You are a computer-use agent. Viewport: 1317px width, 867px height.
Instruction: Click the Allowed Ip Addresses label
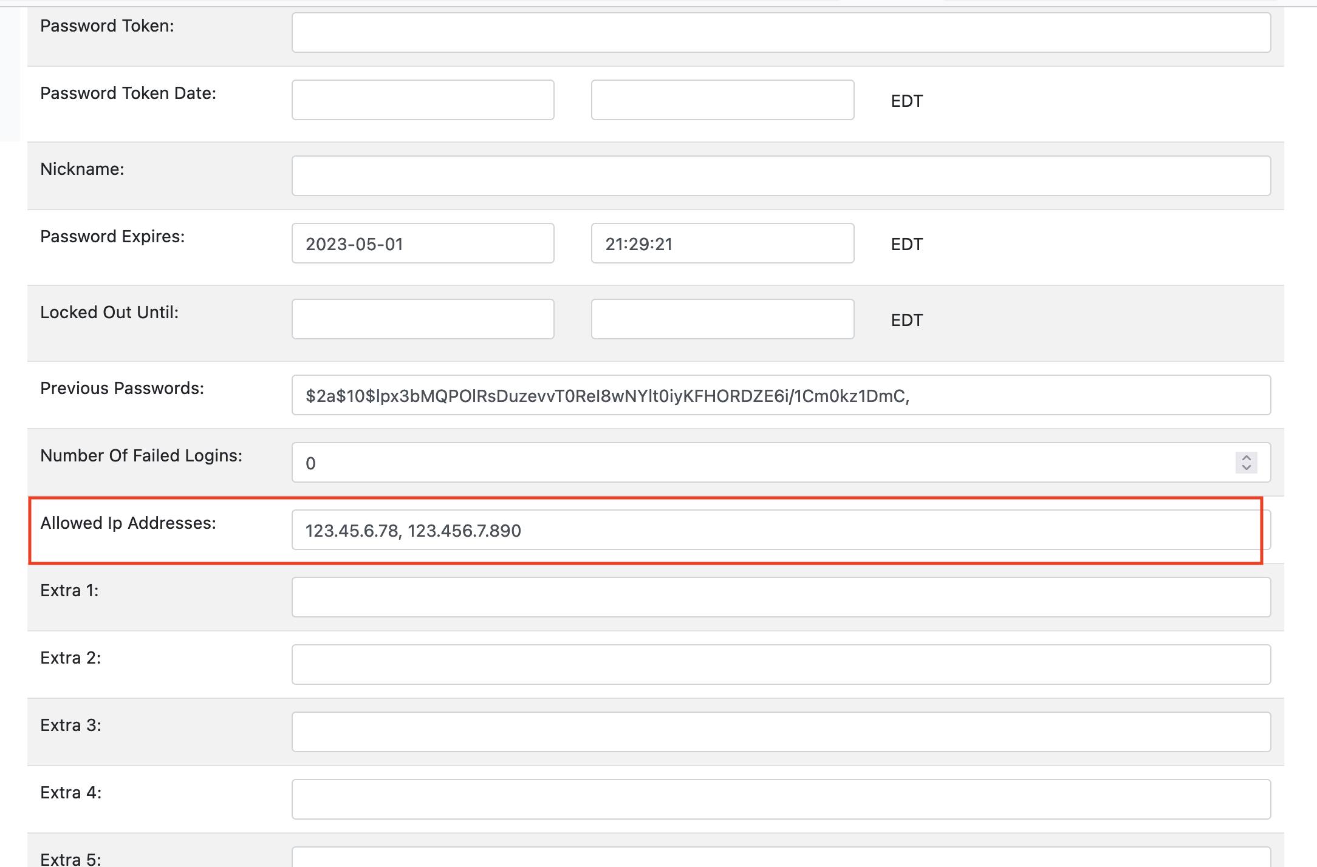(128, 523)
